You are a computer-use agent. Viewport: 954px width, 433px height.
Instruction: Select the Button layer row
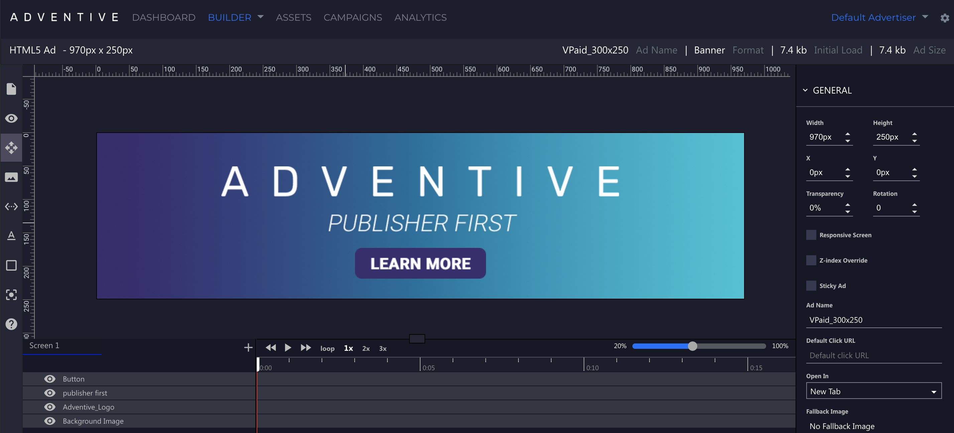139,379
